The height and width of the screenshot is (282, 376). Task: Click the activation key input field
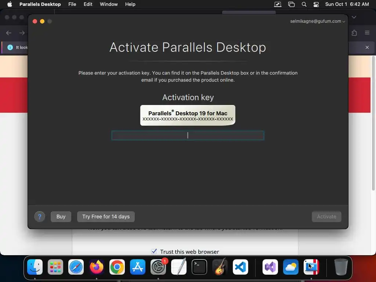(x=188, y=135)
